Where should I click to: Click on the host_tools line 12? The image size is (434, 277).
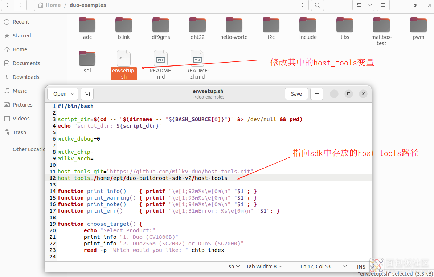pyautogui.click(x=143, y=178)
